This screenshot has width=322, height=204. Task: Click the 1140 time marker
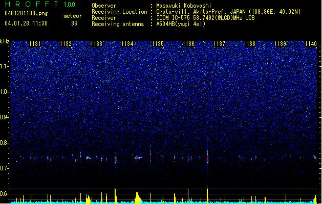311,44
